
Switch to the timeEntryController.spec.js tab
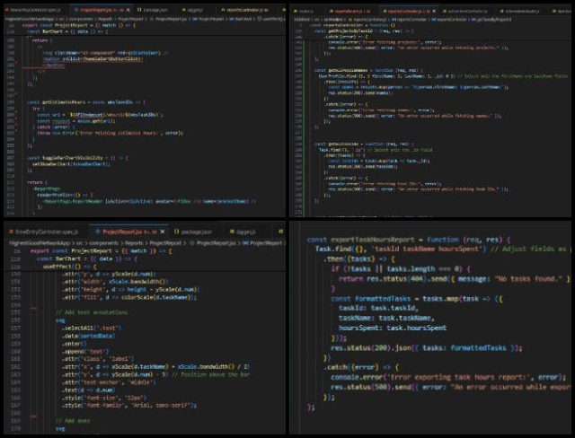(x=45, y=232)
